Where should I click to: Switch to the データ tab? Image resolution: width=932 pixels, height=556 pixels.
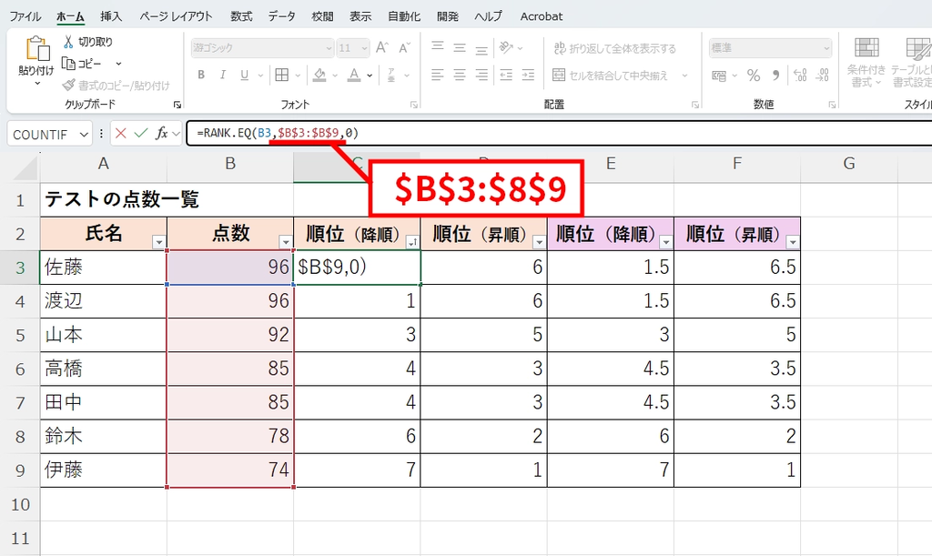coord(281,16)
